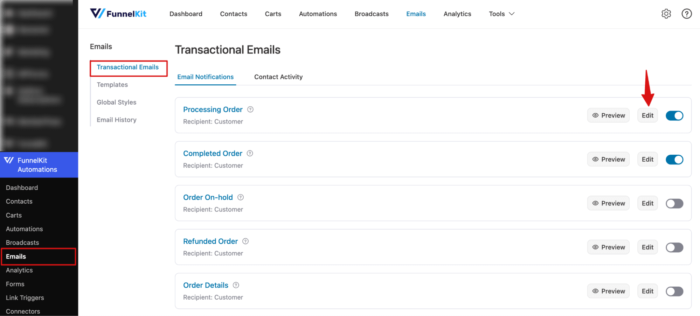Click the tooltip icon beside Completed Order
The height and width of the screenshot is (316, 700).
click(250, 153)
